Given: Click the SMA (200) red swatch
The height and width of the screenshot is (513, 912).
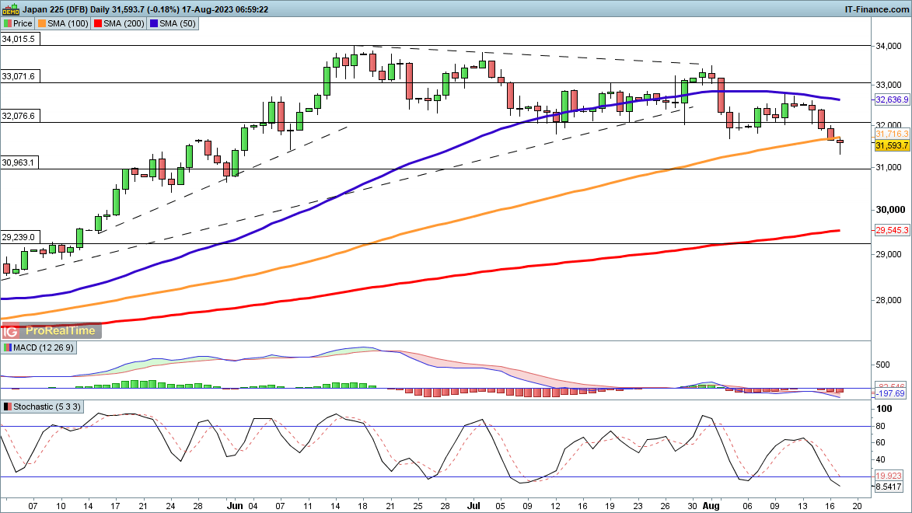Looking at the screenshot, I should pos(98,24).
